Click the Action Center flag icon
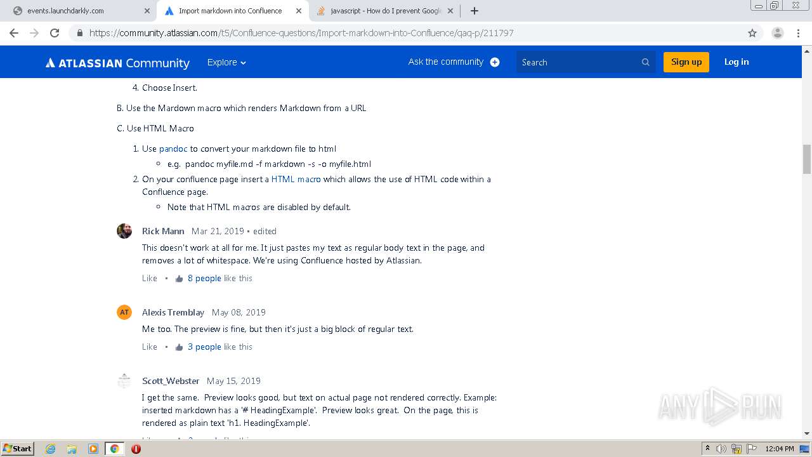Image resolution: width=812 pixels, height=457 pixels. 752,449
